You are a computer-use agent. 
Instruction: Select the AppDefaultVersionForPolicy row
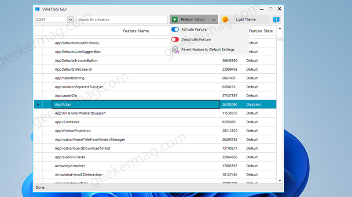[155, 43]
